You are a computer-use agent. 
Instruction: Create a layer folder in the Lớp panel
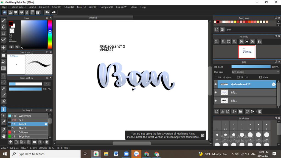click(x=240, y=111)
